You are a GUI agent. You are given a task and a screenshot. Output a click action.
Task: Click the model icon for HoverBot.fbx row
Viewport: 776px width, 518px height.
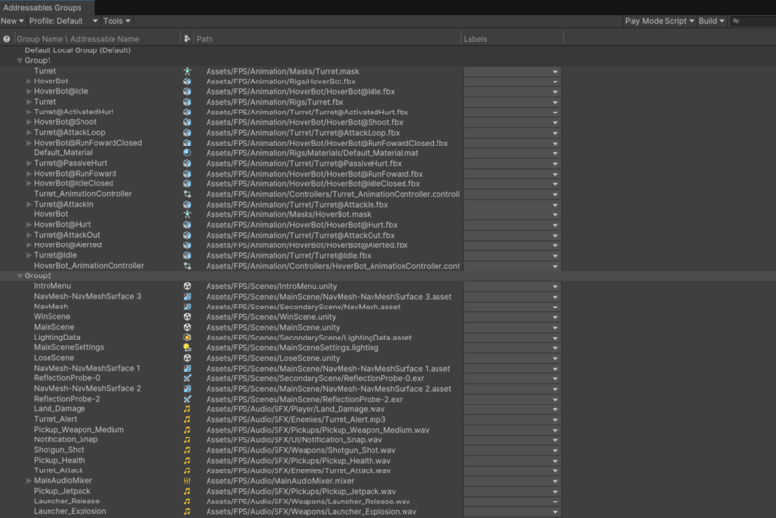click(x=187, y=81)
